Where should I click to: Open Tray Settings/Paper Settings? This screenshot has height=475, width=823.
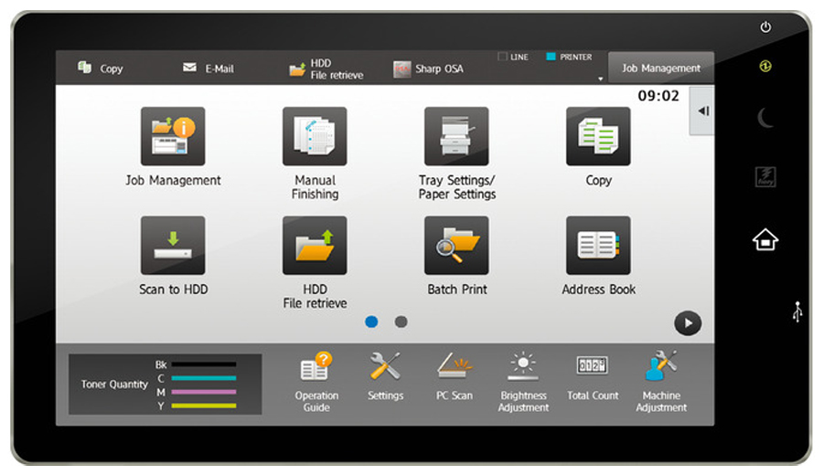(456, 137)
